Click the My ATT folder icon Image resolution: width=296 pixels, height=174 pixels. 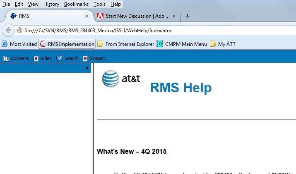tap(213, 44)
